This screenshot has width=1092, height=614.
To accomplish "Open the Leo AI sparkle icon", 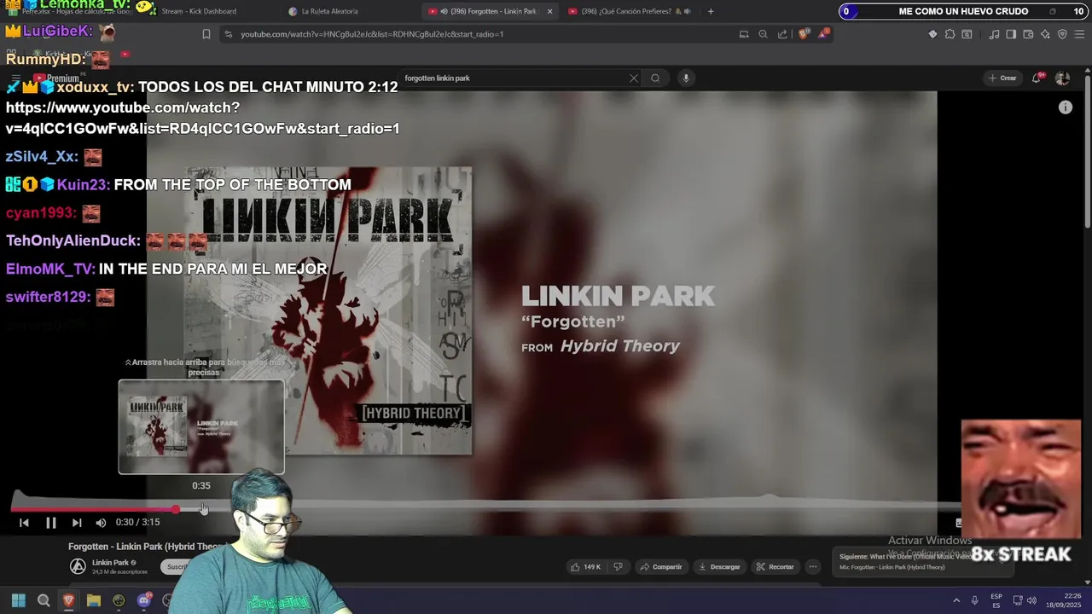I will tap(1045, 34).
